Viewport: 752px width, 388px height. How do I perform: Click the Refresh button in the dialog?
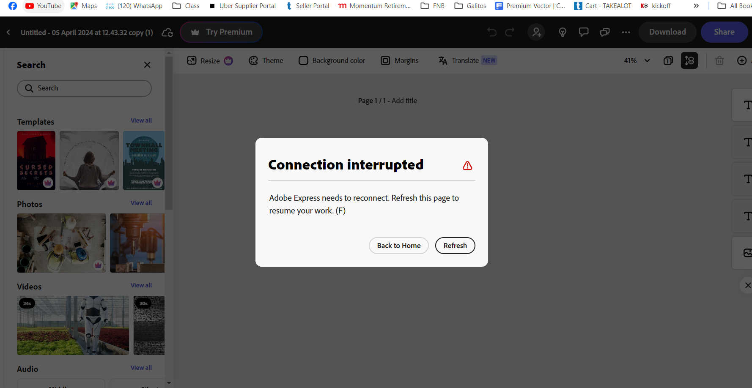[x=455, y=246]
